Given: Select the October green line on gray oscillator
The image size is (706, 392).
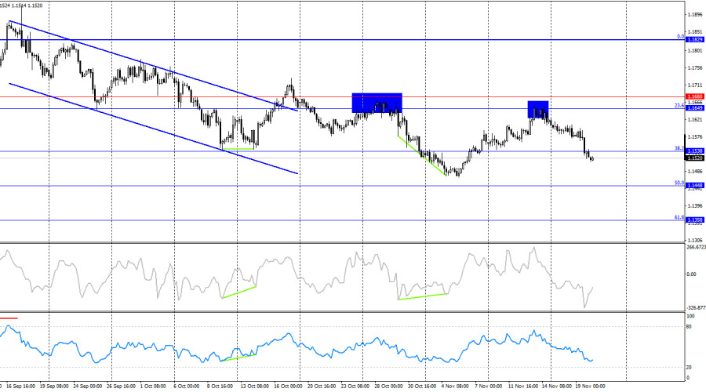Looking at the screenshot, I should [x=239, y=292].
